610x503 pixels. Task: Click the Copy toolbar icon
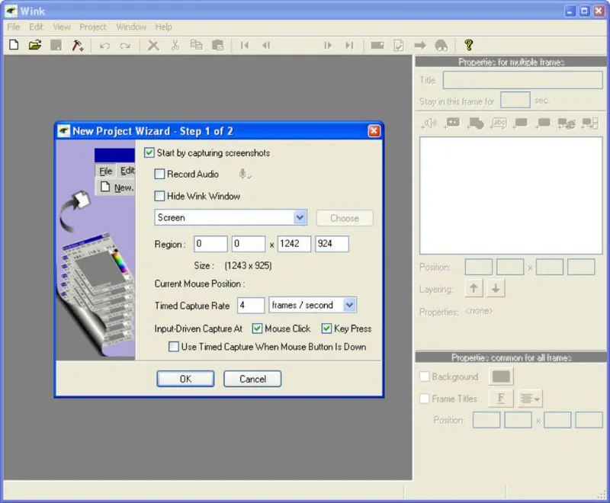197,45
